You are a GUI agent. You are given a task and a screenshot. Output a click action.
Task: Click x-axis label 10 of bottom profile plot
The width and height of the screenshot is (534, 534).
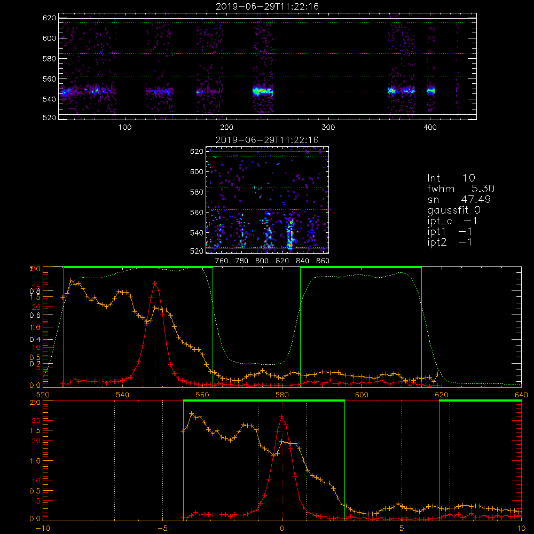click(x=521, y=529)
